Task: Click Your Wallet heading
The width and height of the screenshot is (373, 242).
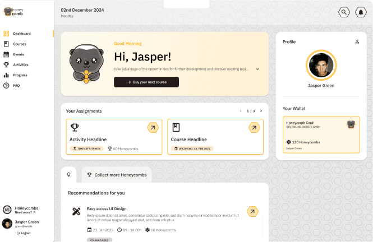Action: (x=294, y=108)
